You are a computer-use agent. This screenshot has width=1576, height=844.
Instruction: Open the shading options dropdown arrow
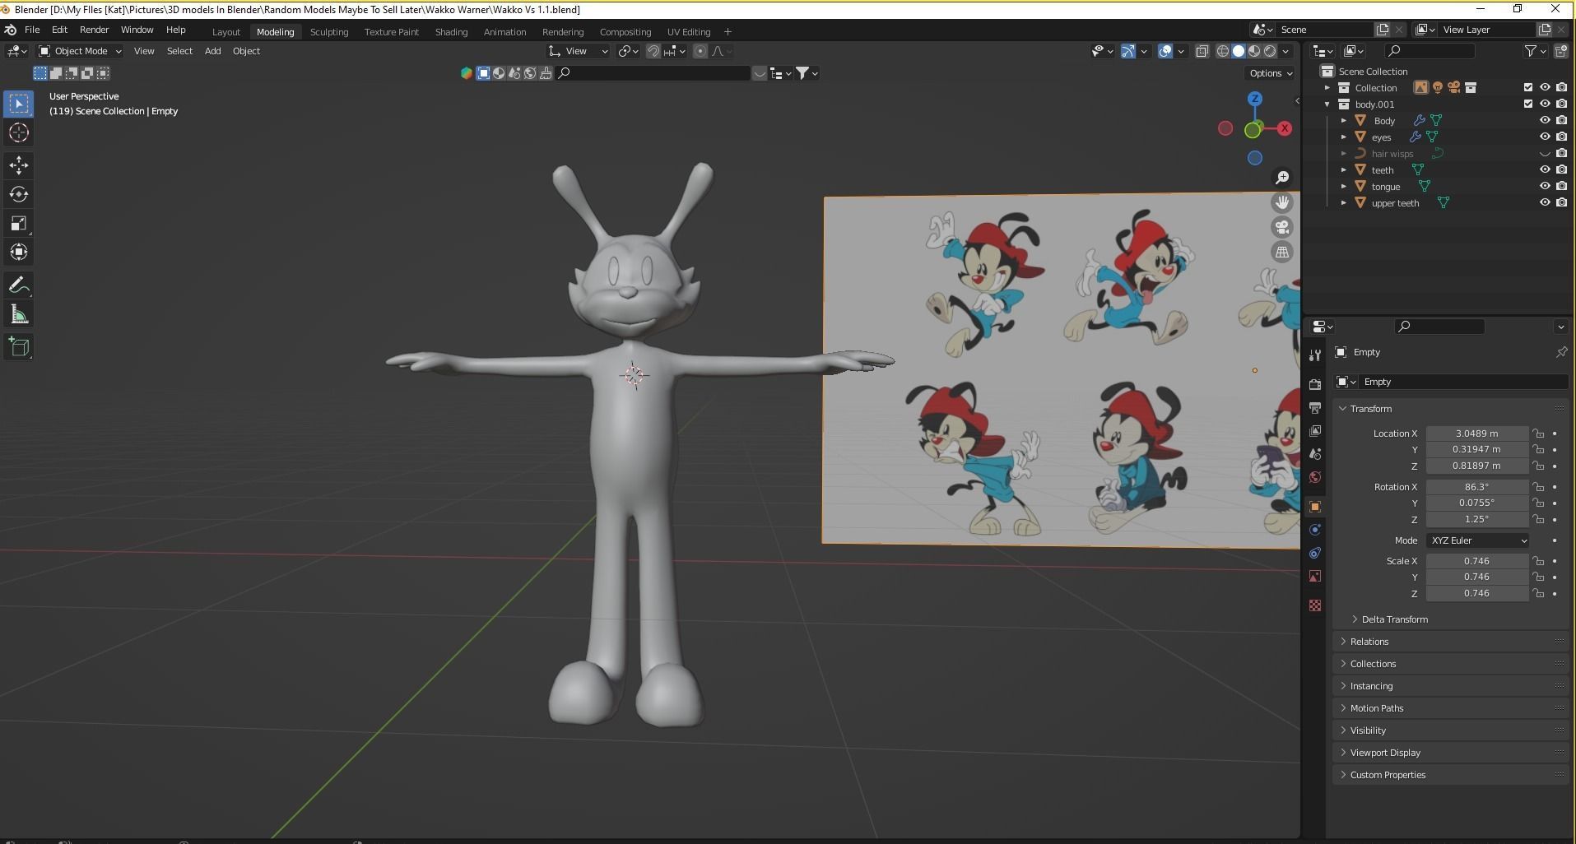[x=1285, y=51]
